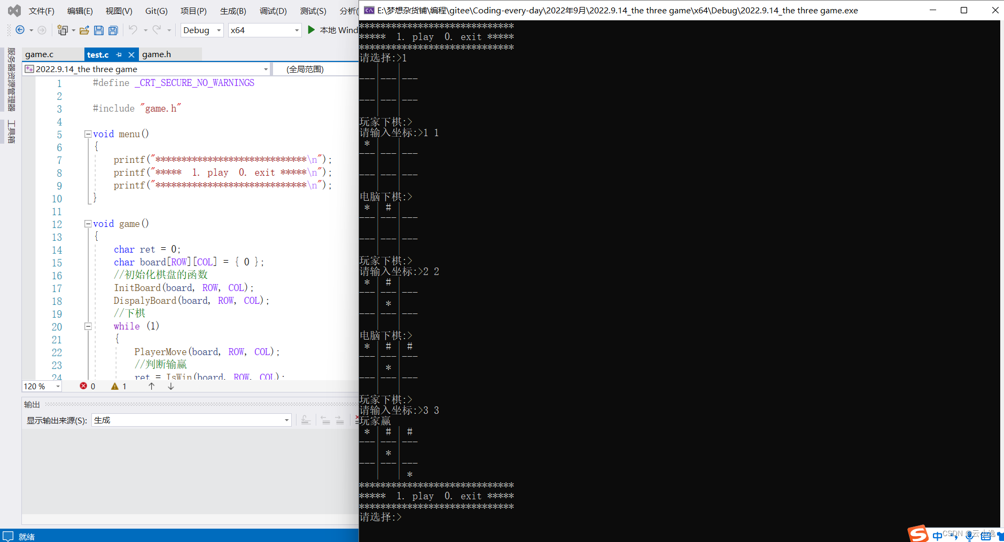This screenshot has width=1004, height=542.
Task: Collapse the menu() function outline
Action: point(88,134)
